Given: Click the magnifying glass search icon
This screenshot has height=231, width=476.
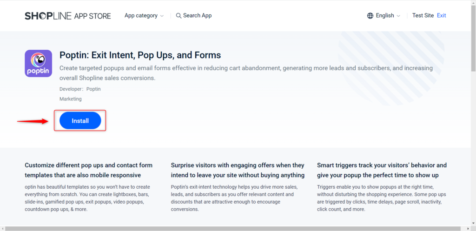Looking at the screenshot, I should coord(179,16).
